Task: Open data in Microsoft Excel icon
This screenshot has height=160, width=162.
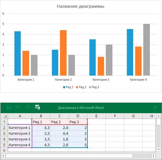Action: tap(37, 107)
